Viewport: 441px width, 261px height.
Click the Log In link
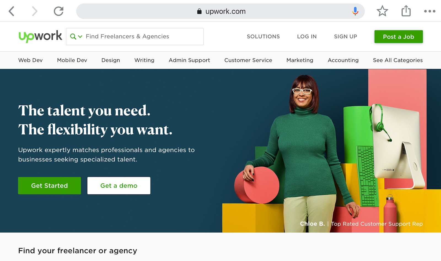pos(307,36)
